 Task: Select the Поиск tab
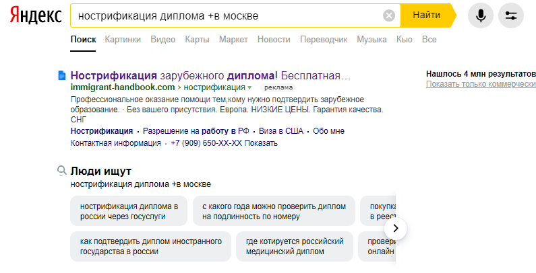click(x=83, y=40)
